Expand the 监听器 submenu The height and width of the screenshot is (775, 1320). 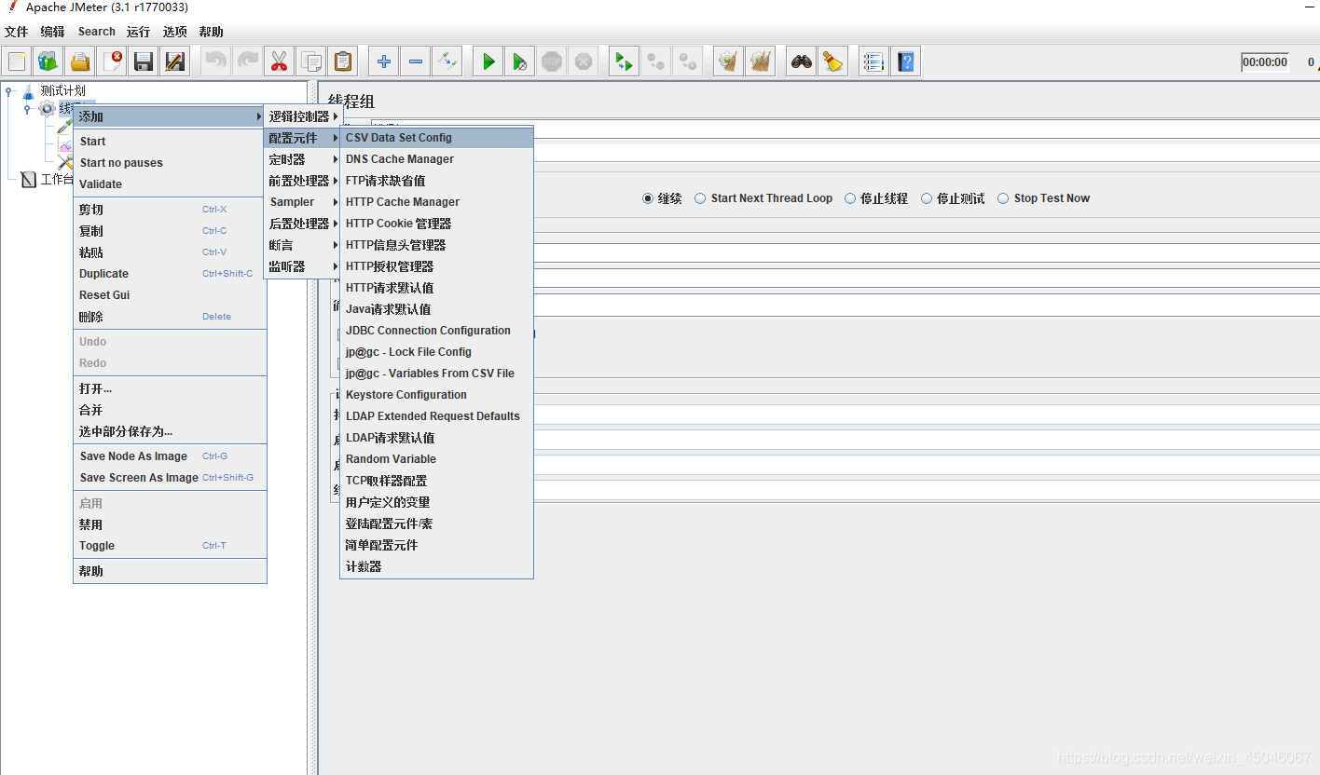click(303, 266)
